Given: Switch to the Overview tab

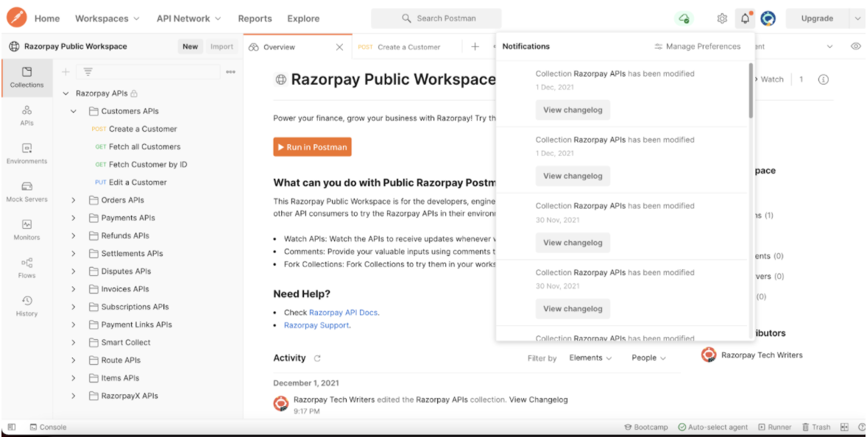Looking at the screenshot, I should click(297, 47).
